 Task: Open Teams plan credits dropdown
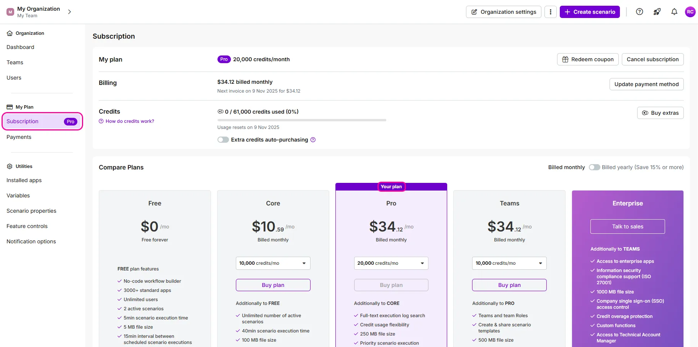(509, 263)
